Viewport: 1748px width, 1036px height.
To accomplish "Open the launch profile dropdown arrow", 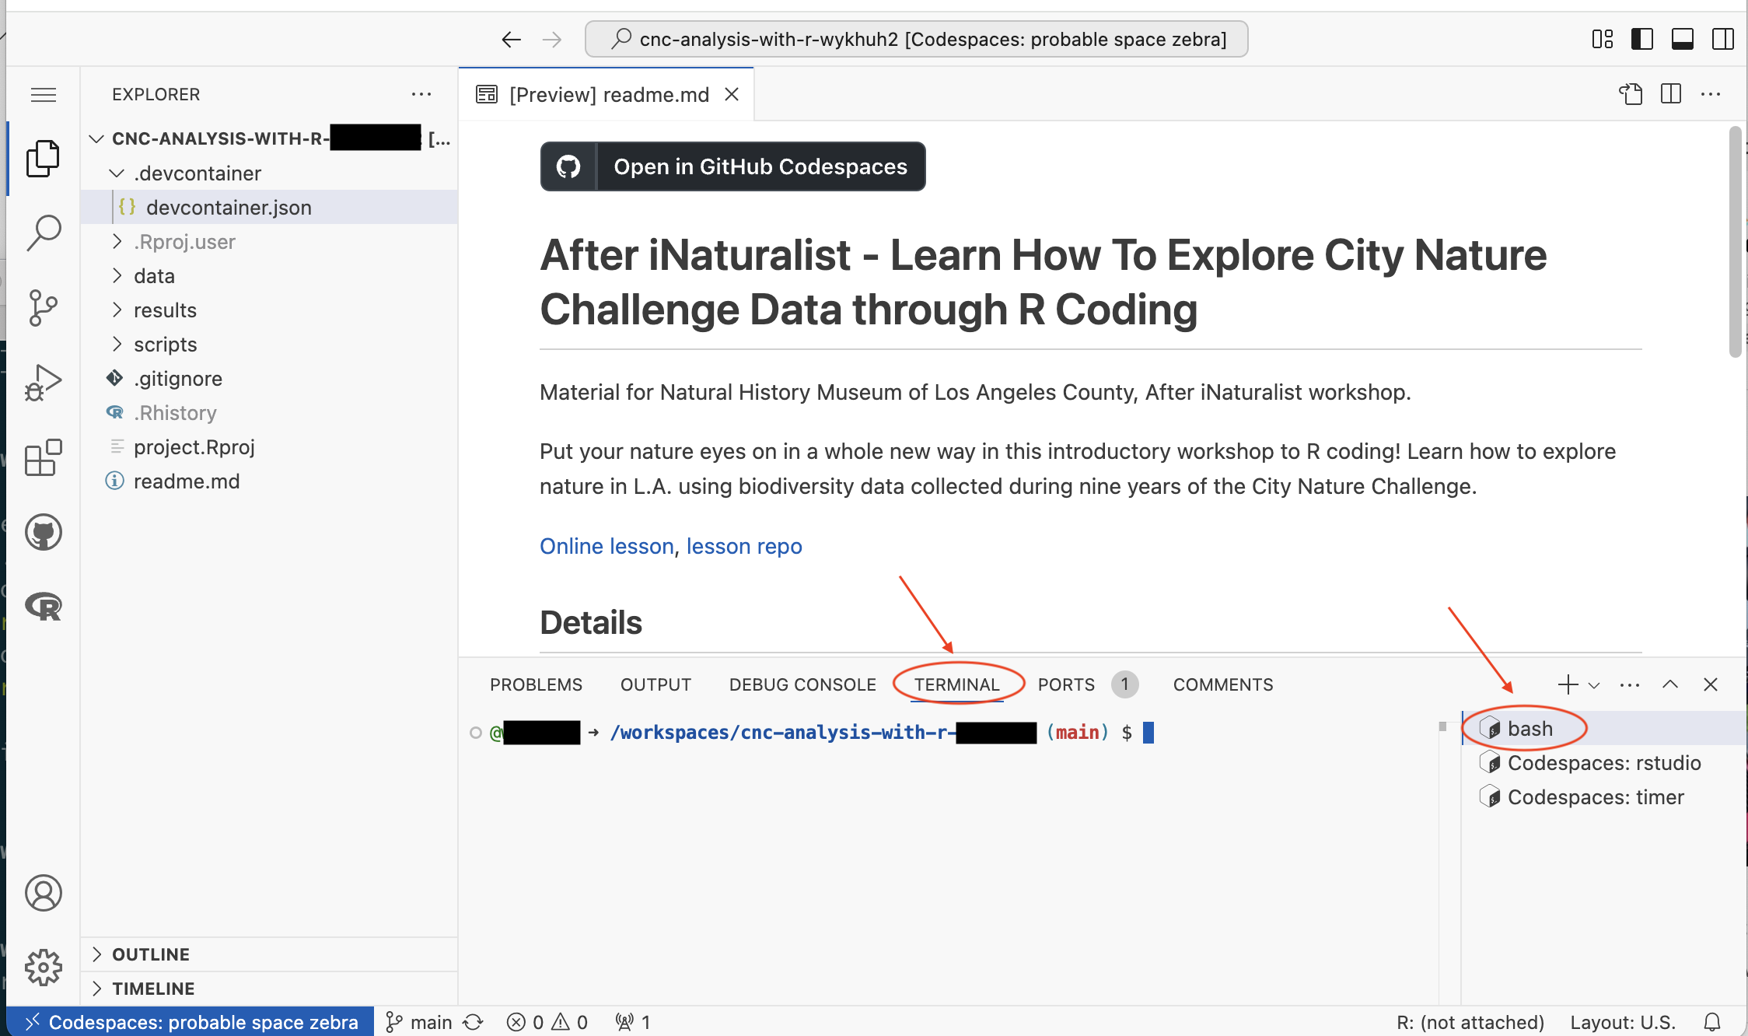I will click(x=1594, y=685).
